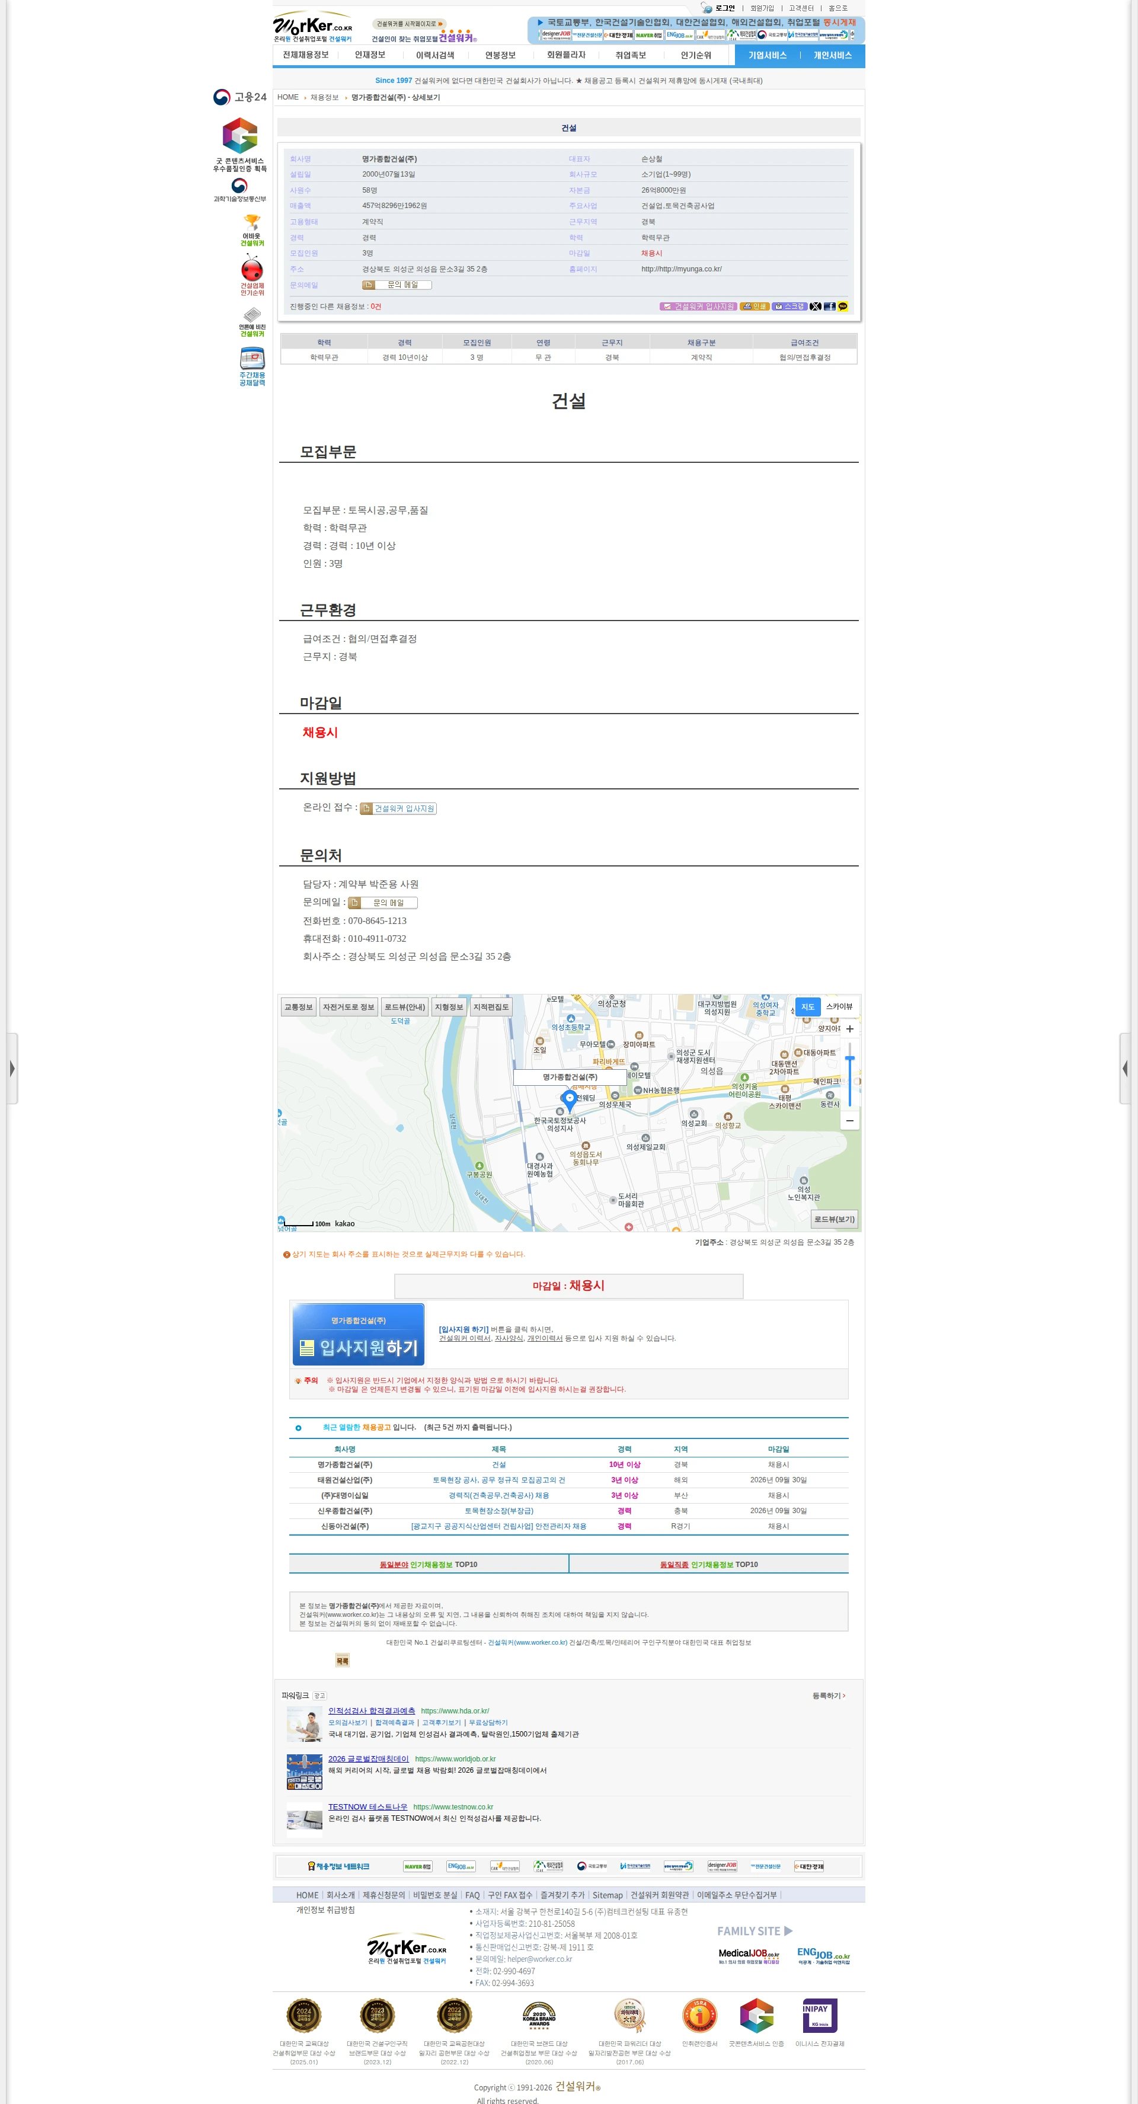Click the 과학기술정보통신부 sidebar emblem
Viewport: 1138px width, 2104px height.
click(x=240, y=190)
